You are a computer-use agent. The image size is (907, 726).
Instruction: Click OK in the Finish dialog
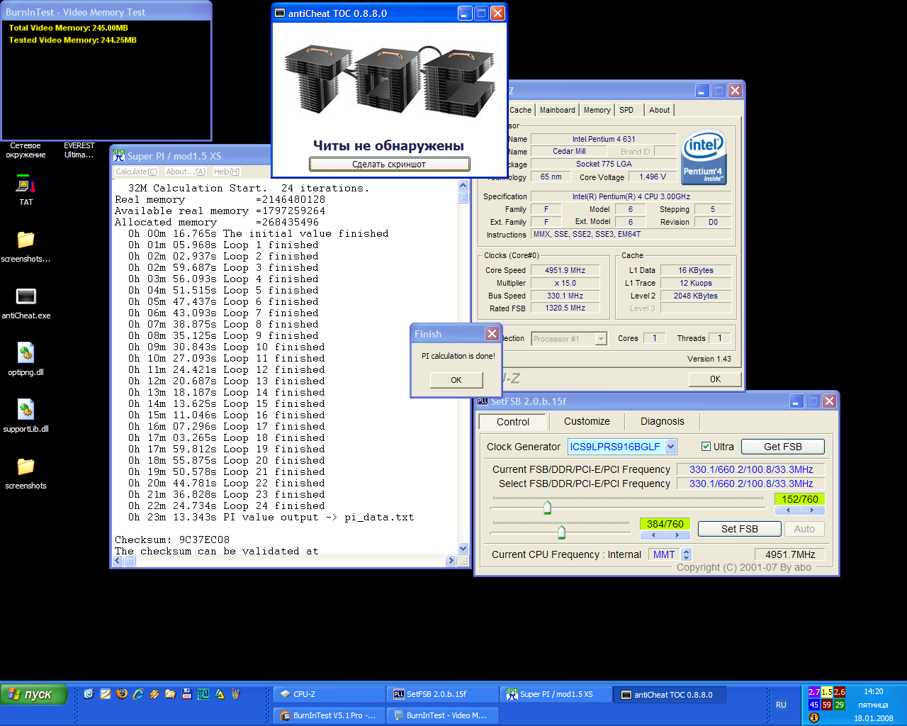click(456, 380)
